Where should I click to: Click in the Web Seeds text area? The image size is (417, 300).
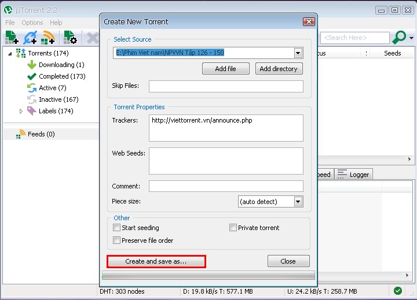[226, 161]
